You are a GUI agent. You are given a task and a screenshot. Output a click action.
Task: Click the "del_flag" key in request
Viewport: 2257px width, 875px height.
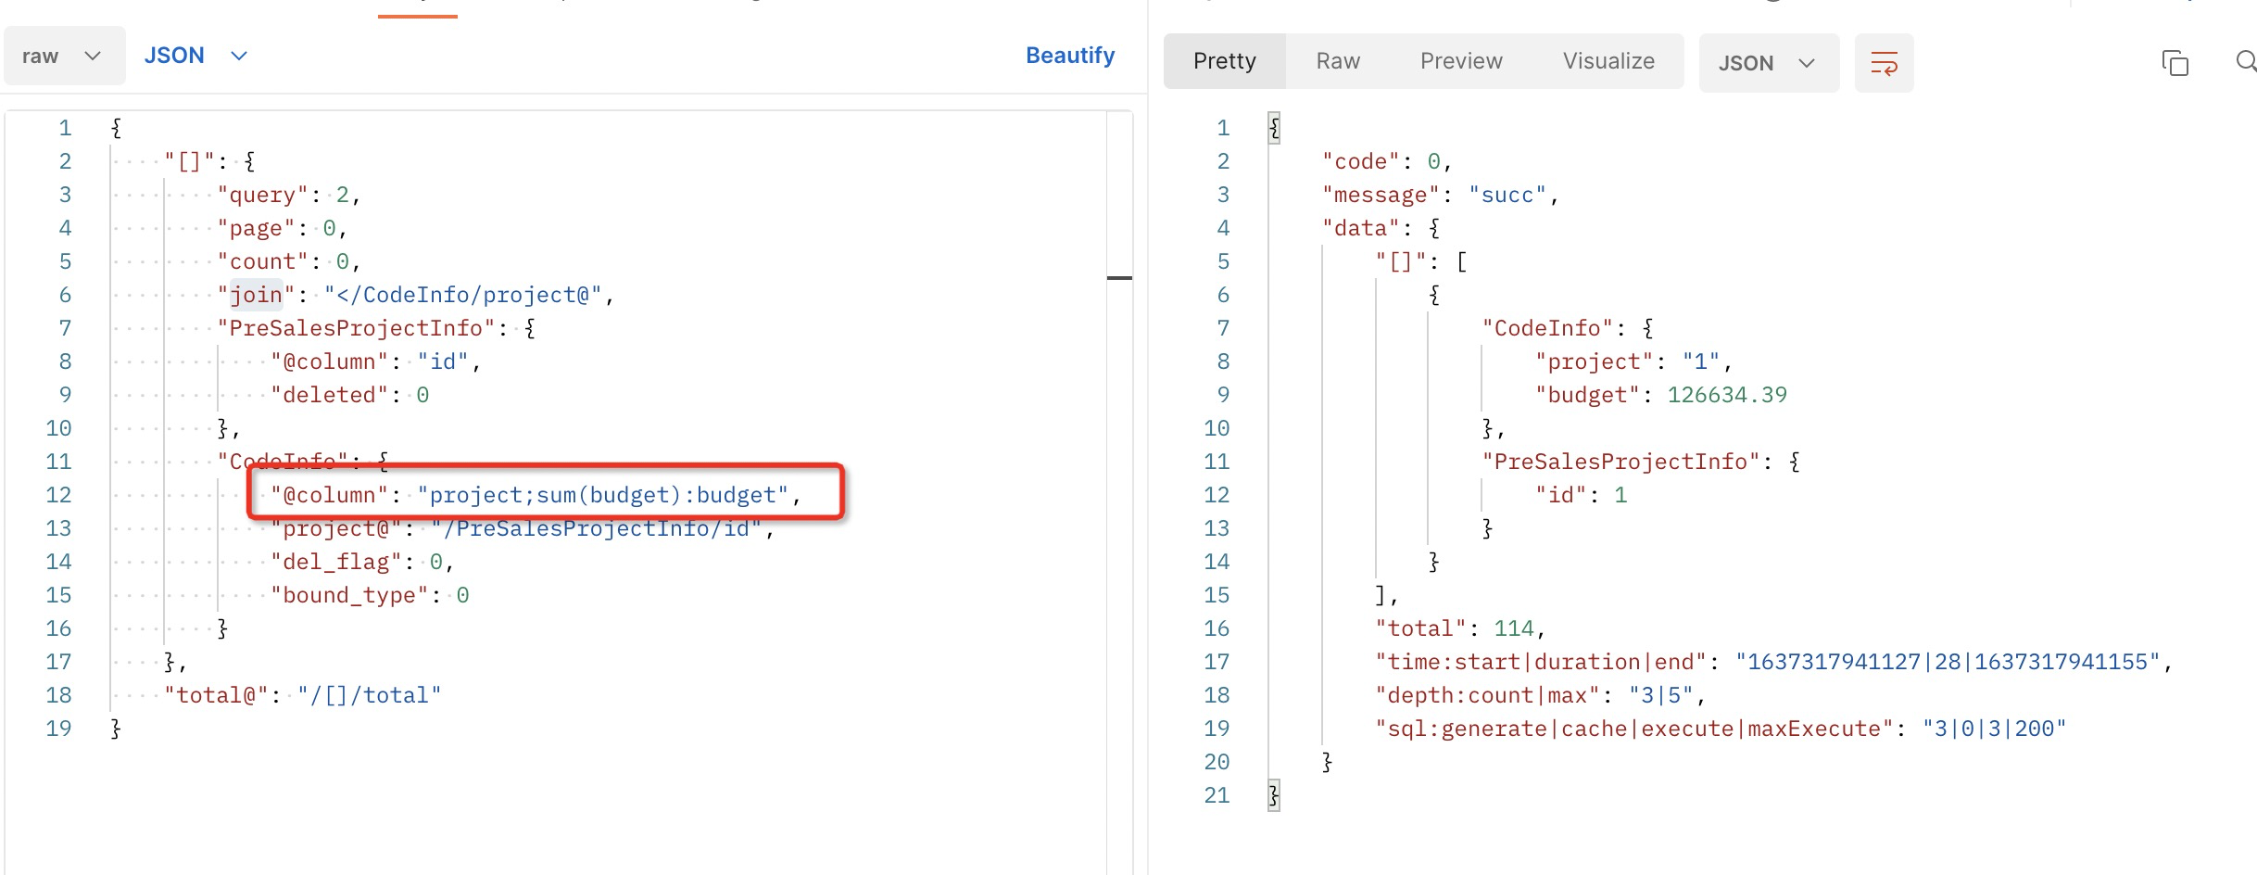tap(336, 562)
